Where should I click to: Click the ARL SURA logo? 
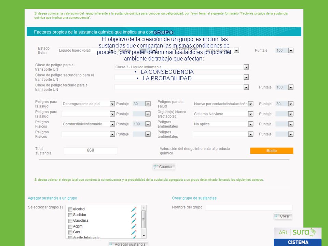click(298, 232)
